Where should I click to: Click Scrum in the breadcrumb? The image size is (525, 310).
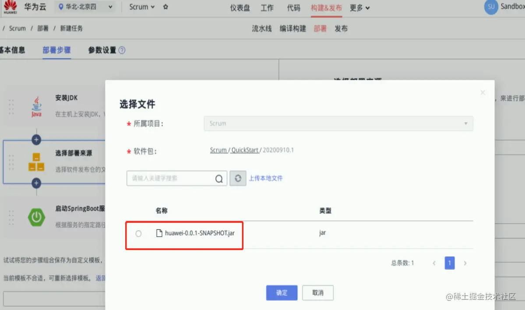pyautogui.click(x=18, y=29)
